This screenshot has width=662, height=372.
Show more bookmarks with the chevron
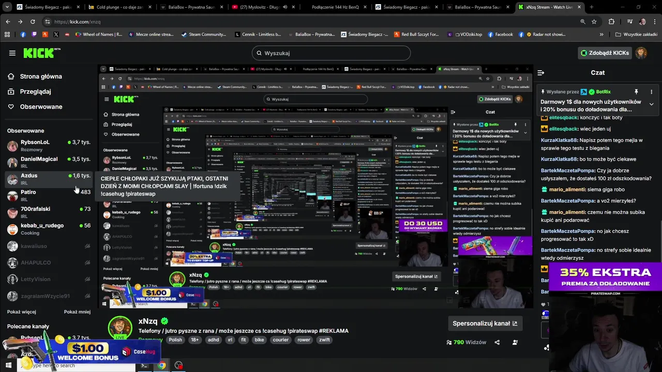(x=601, y=34)
